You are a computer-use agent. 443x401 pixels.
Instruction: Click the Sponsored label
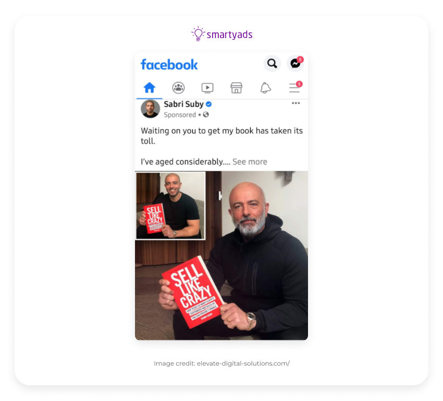coord(180,115)
